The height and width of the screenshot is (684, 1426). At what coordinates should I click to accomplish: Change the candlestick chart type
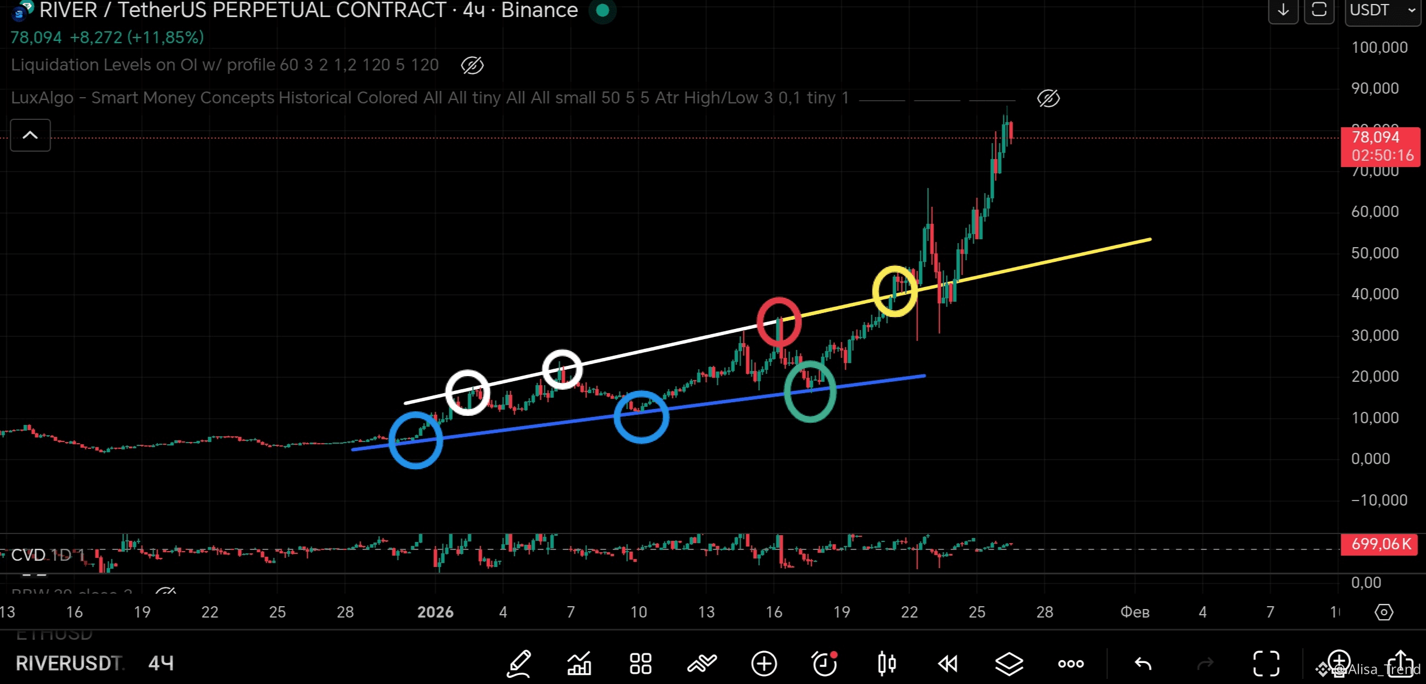(x=886, y=664)
